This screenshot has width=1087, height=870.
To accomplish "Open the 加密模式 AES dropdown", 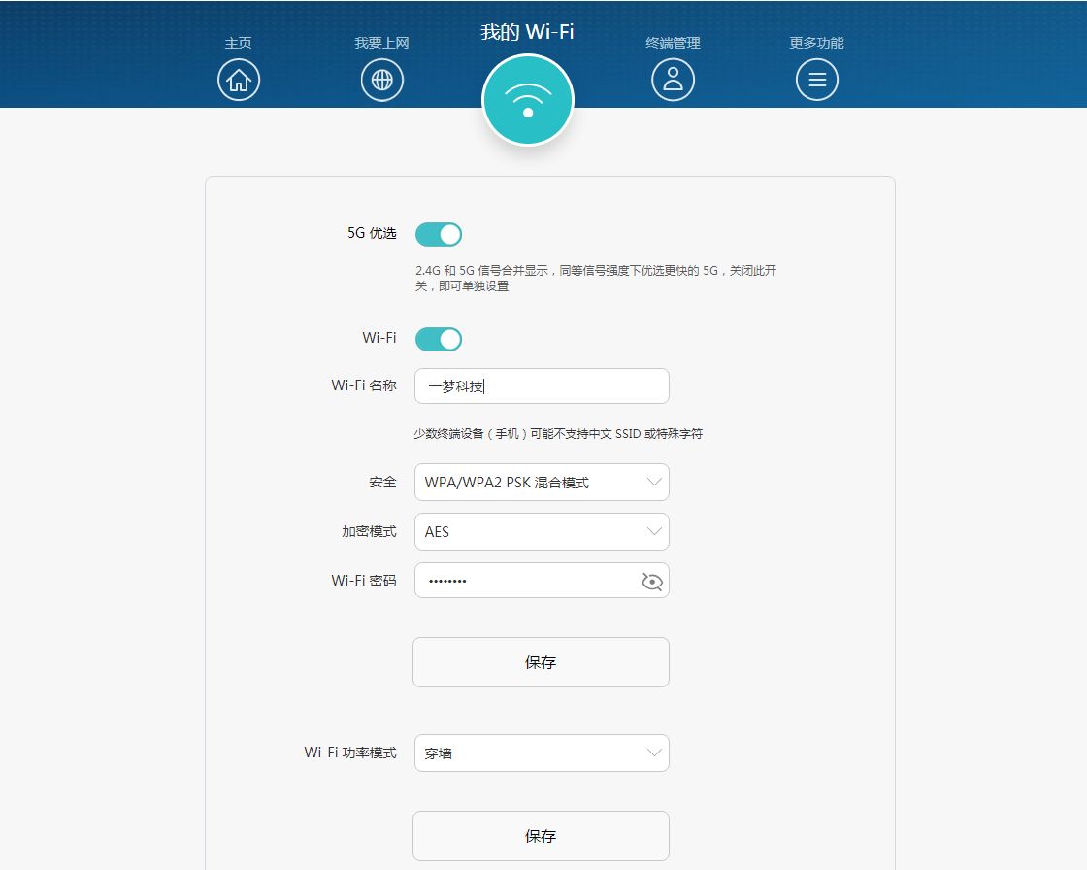I will coord(542,531).
